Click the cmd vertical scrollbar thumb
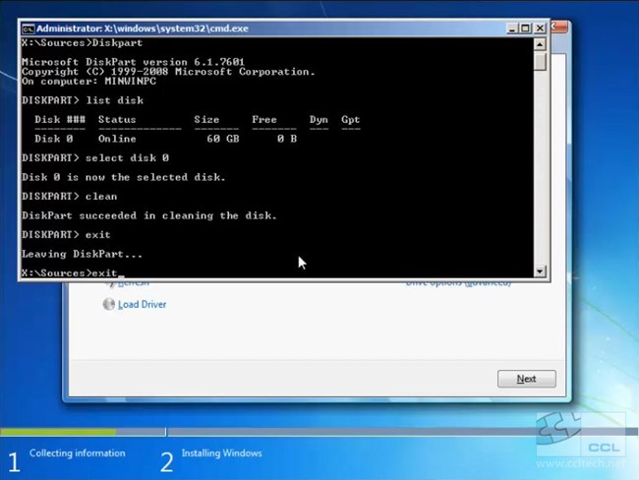The image size is (639, 480). pos(540,62)
